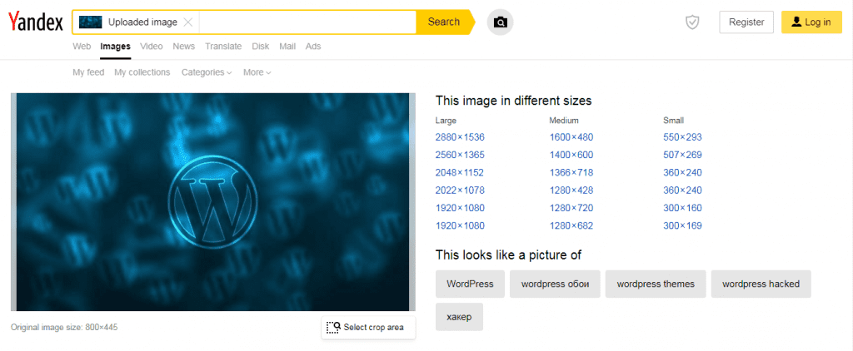Click the shield protection icon

[x=692, y=22]
